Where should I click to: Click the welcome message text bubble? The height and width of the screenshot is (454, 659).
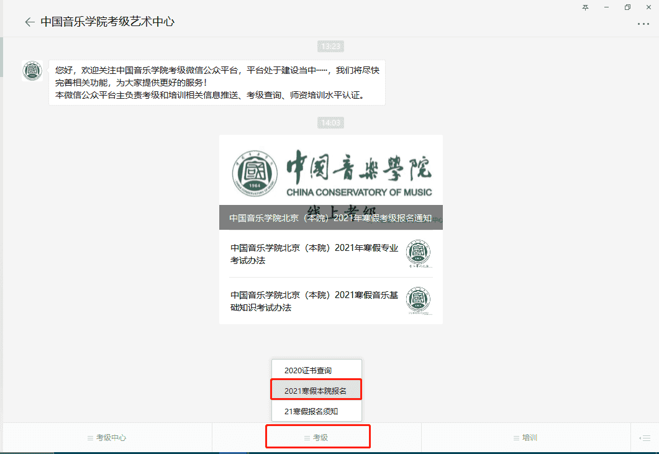pos(217,83)
